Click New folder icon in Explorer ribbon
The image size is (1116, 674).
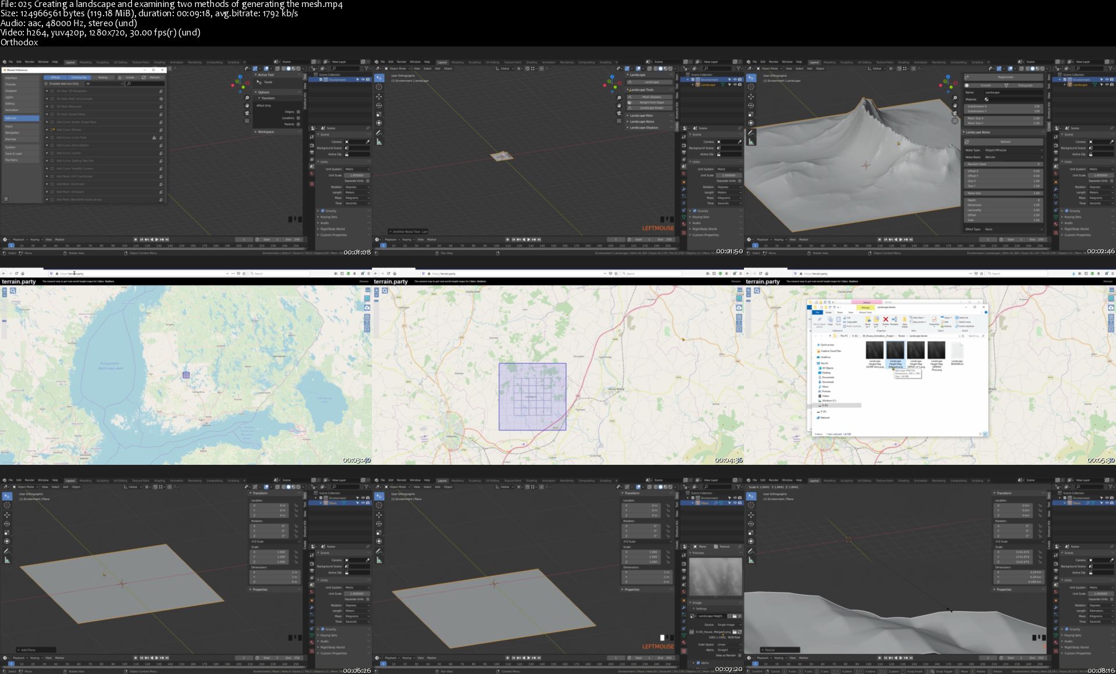[904, 322]
